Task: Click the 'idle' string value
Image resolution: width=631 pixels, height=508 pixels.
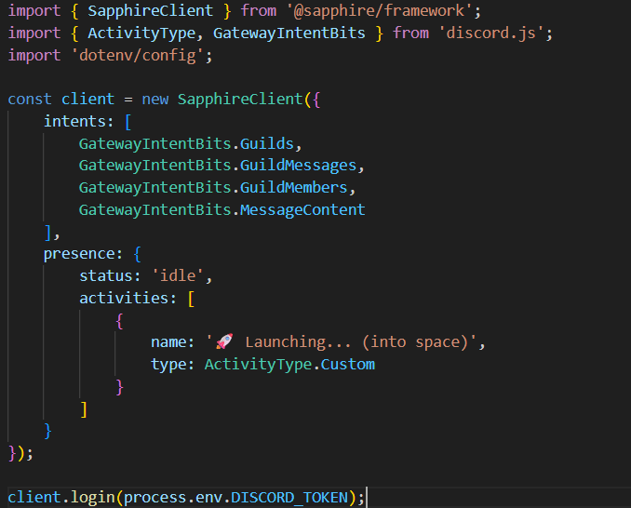Action: pos(178,276)
